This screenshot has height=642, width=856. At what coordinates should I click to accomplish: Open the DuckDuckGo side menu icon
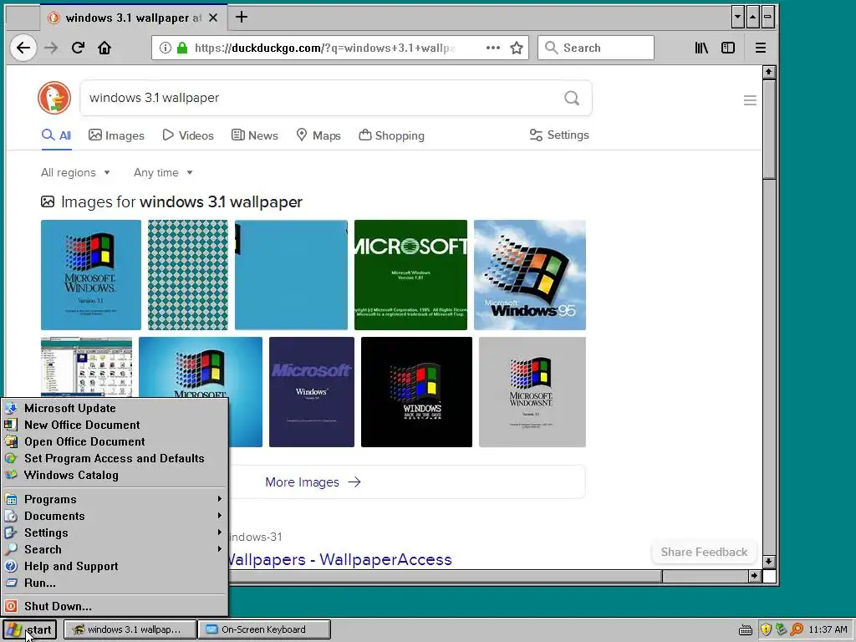(x=750, y=100)
